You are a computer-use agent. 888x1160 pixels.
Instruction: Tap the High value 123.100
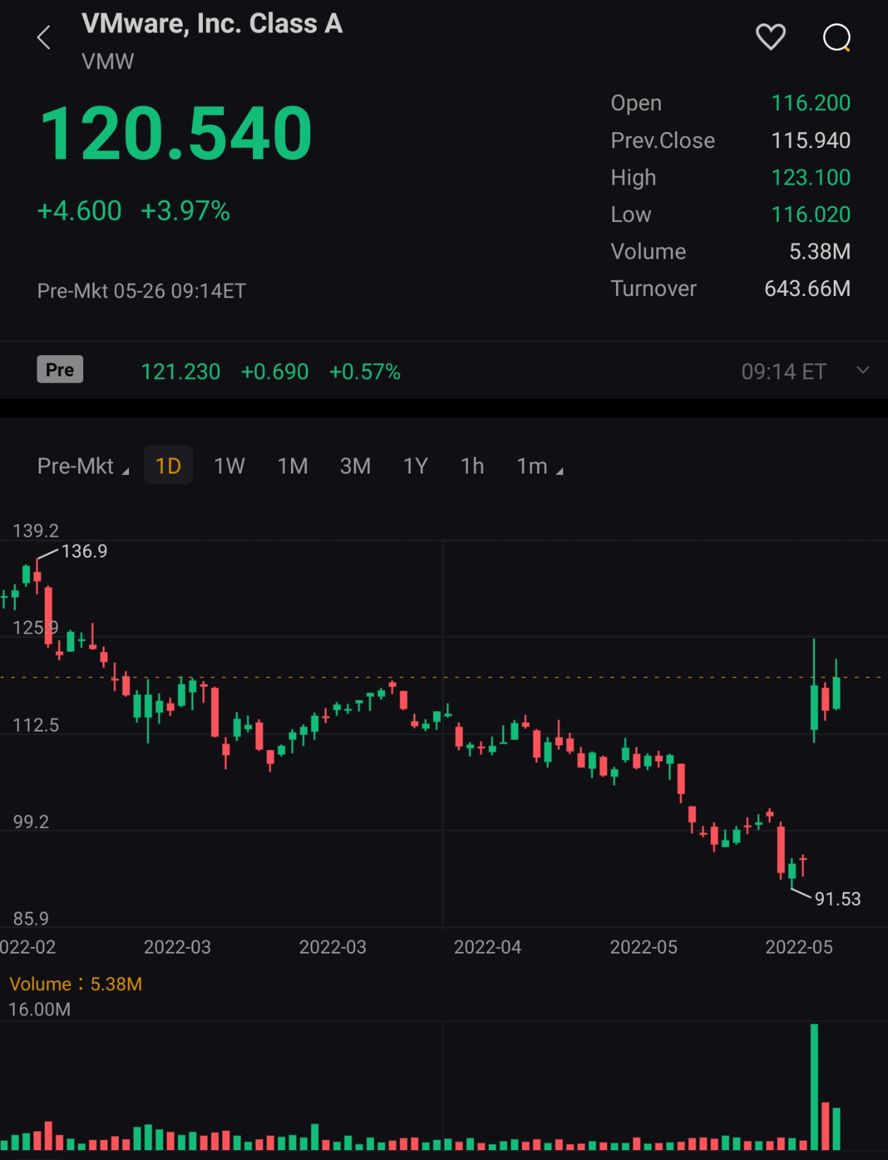[810, 177]
